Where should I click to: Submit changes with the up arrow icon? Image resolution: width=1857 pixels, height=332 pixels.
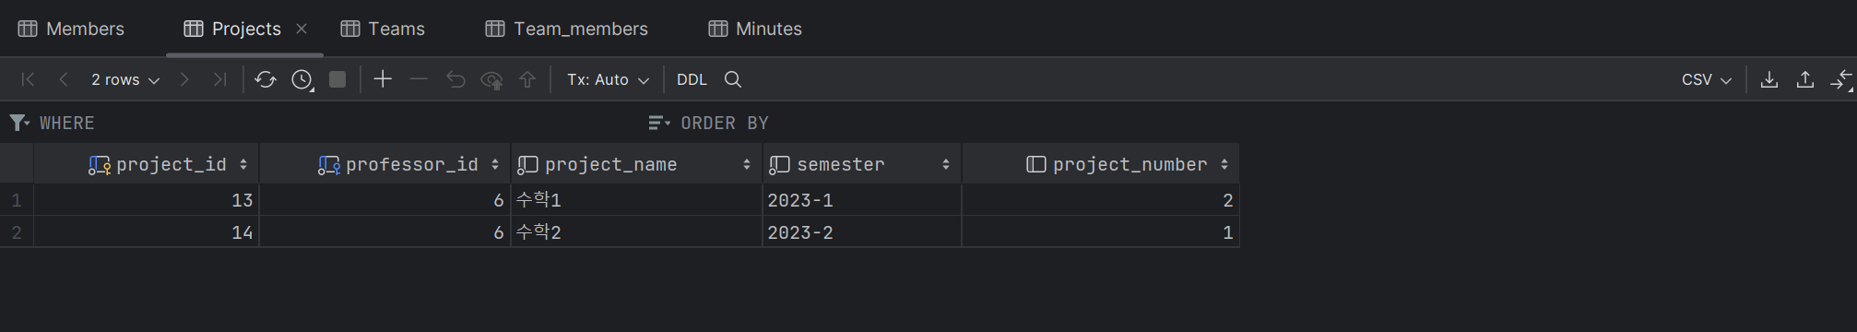tap(527, 79)
